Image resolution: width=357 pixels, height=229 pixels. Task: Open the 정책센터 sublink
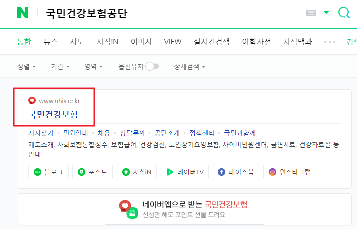[x=202, y=133]
